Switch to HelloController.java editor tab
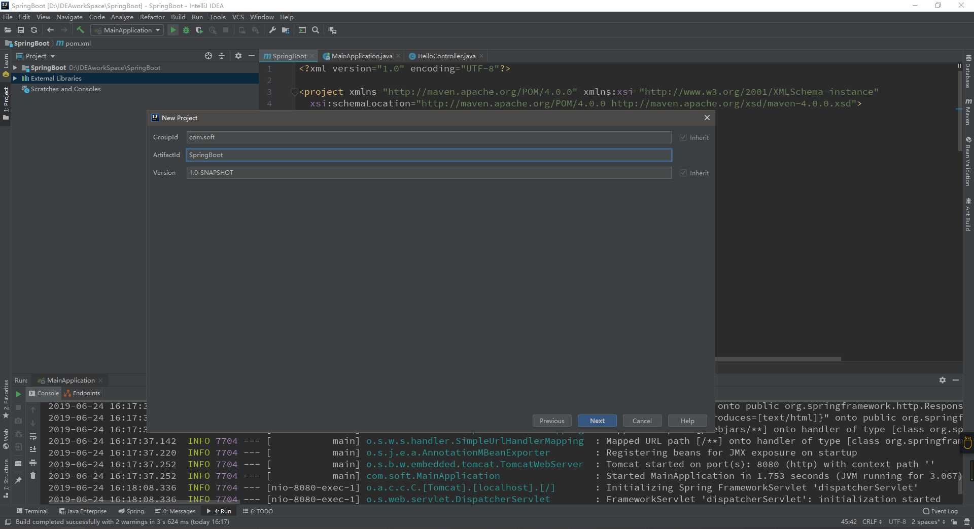Viewport: 974px width, 529px height. 446,56
